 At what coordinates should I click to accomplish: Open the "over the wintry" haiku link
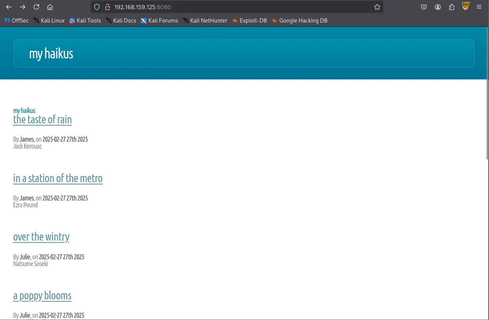pyautogui.click(x=41, y=237)
